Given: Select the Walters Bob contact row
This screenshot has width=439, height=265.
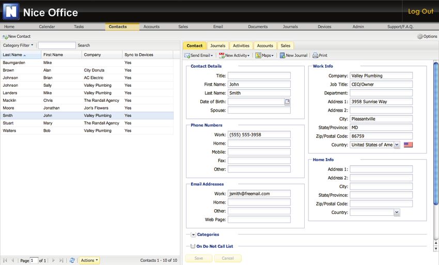Looking at the screenshot, I should (x=87, y=131).
